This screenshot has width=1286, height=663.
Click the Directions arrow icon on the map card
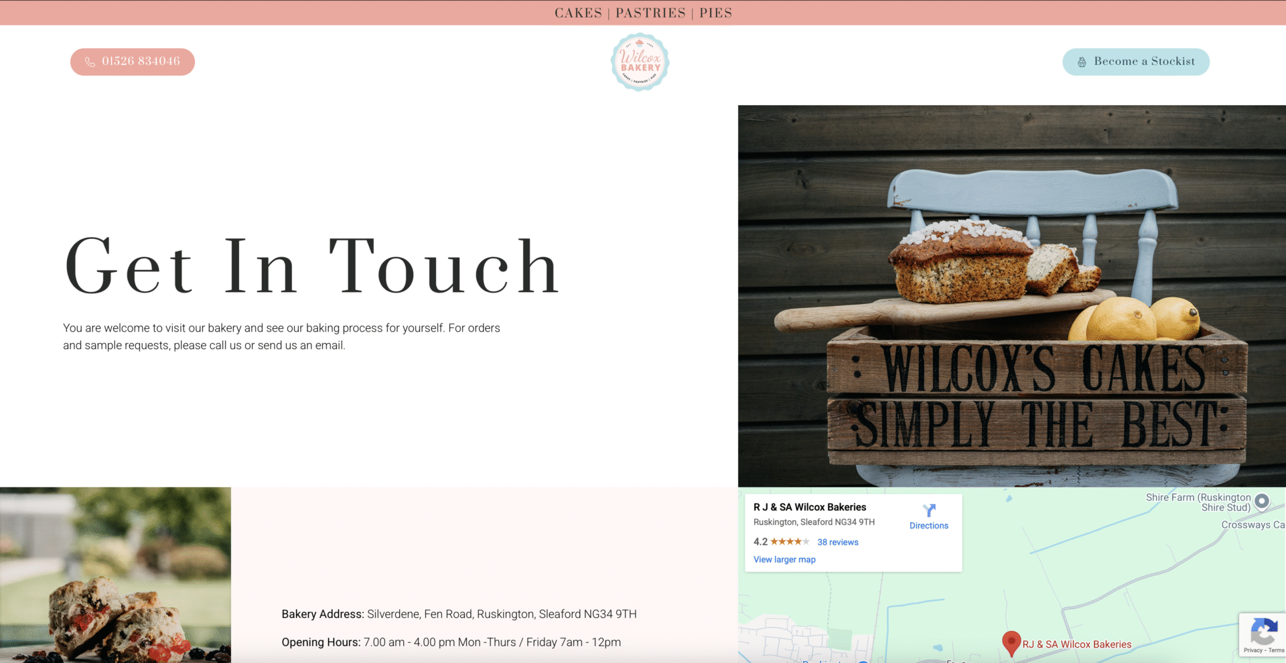point(929,510)
